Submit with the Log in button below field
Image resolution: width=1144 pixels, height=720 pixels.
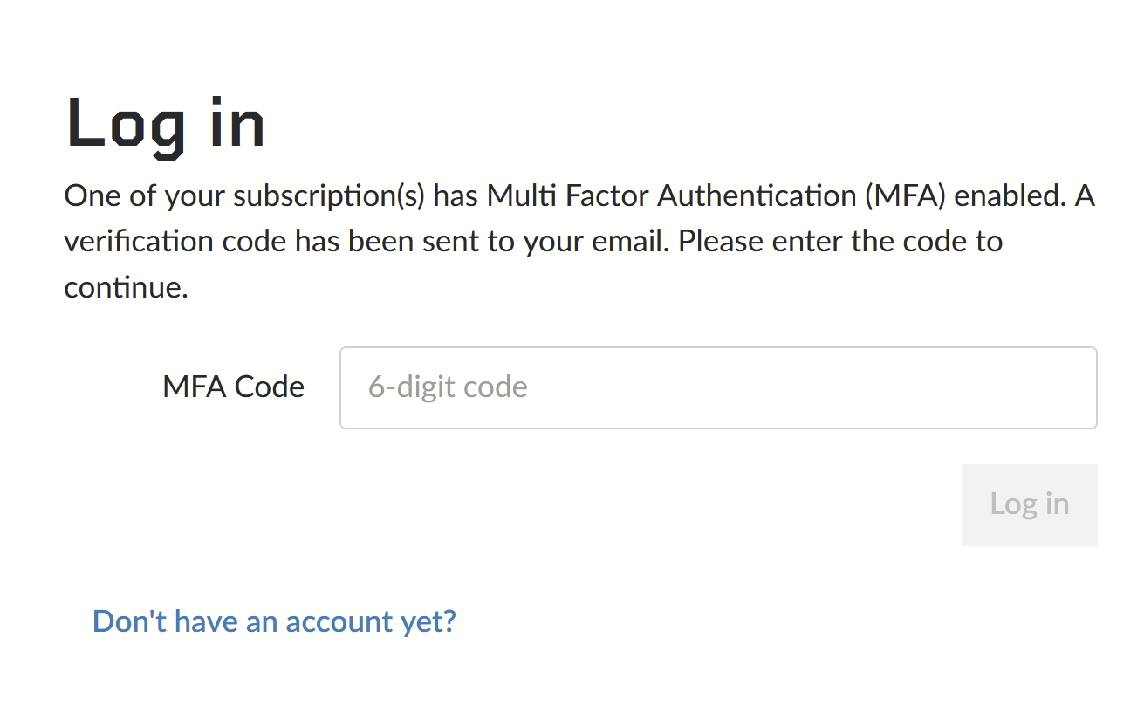point(1029,504)
